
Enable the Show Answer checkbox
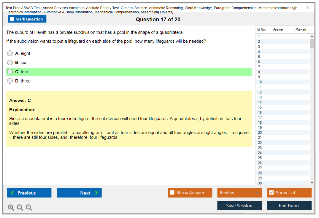(172, 193)
